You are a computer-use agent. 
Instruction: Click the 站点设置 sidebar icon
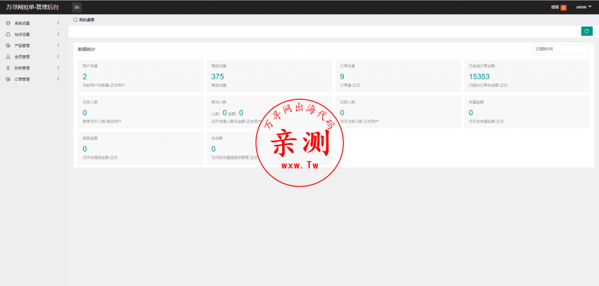[x=8, y=34]
